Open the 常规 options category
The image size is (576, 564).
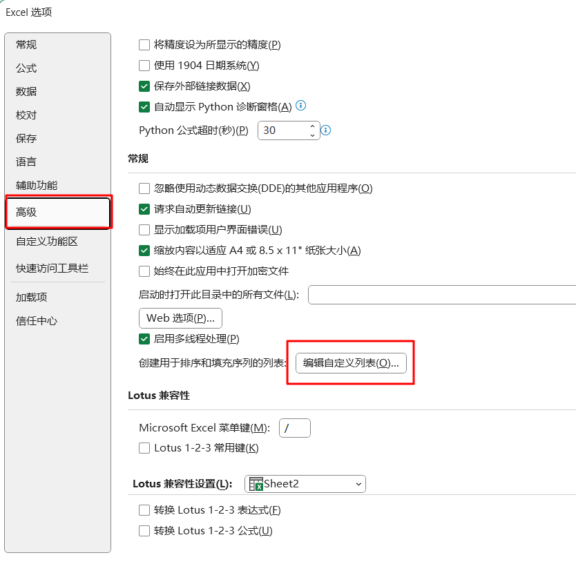click(26, 45)
